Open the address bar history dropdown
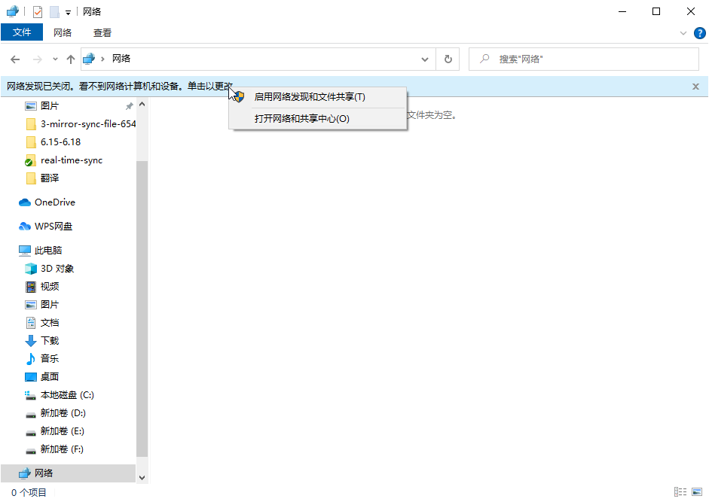Image resolution: width=709 pixels, height=502 pixels. click(x=425, y=59)
